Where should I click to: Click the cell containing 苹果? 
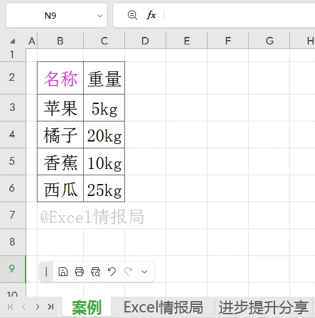click(61, 108)
